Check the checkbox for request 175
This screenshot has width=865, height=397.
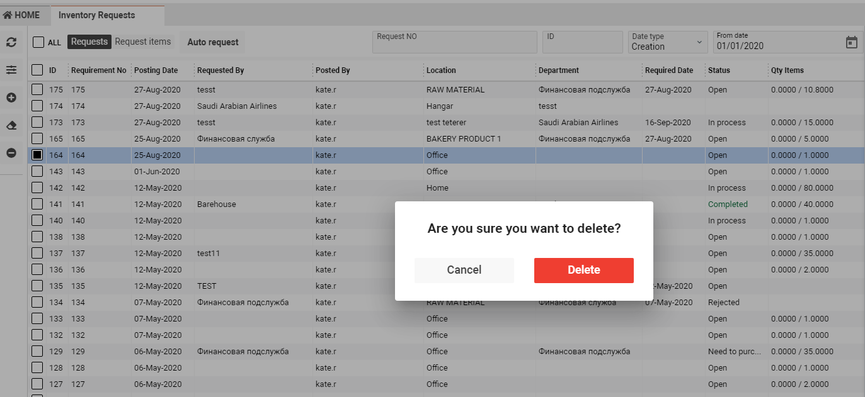click(x=37, y=89)
